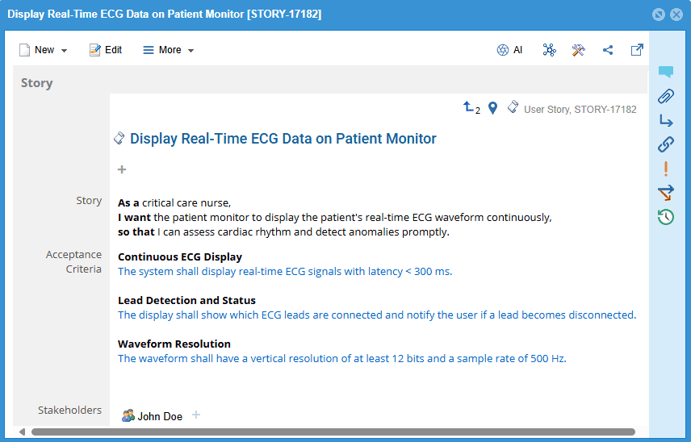The height and width of the screenshot is (442, 691).
Task: Open the history clock icon in sidebar
Action: (665, 216)
